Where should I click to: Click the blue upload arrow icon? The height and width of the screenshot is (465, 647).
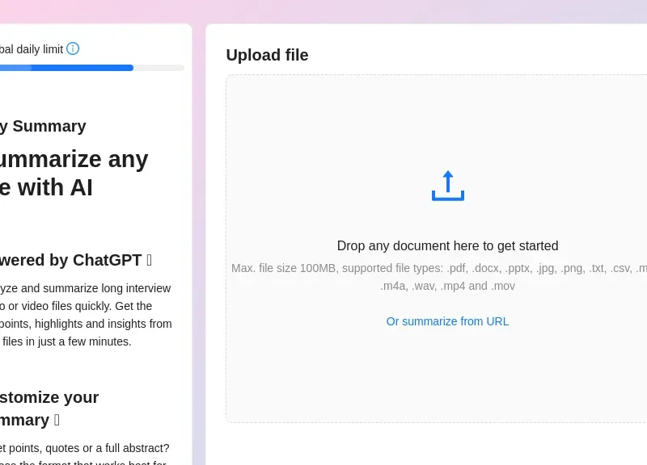pyautogui.click(x=447, y=186)
